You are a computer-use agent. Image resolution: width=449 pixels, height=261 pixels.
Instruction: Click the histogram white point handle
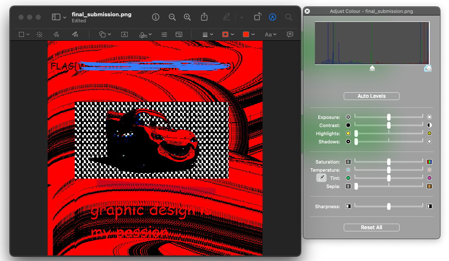pyautogui.click(x=428, y=68)
